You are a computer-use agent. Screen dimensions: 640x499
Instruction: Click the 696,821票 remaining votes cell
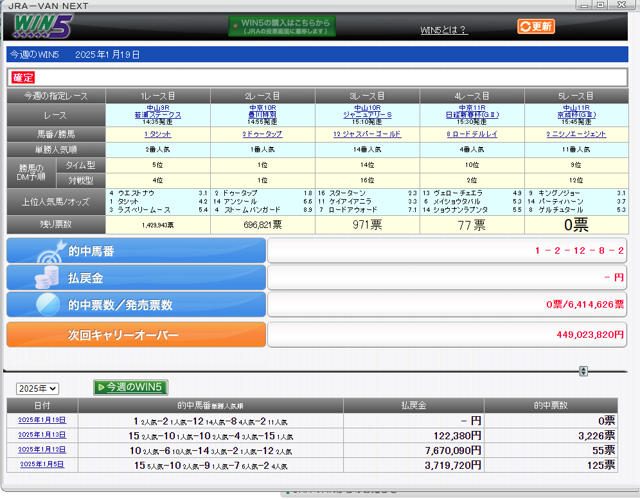262,225
